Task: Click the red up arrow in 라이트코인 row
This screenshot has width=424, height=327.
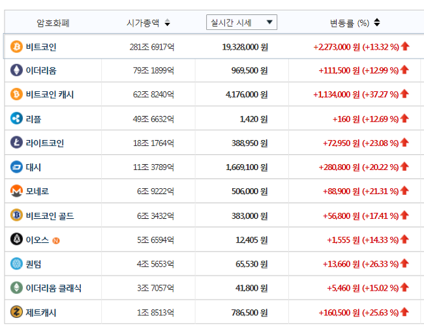Action: pos(404,142)
